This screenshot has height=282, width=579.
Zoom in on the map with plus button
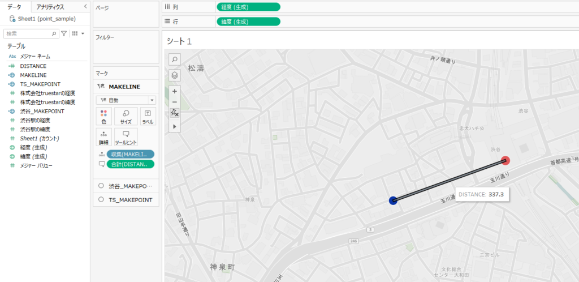coord(175,91)
